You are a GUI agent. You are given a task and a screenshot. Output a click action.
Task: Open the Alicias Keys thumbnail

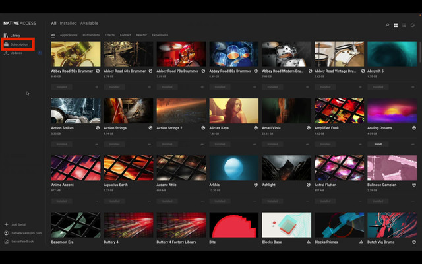pos(234,111)
